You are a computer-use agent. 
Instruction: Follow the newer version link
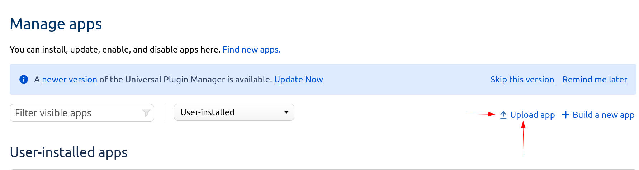pyautogui.click(x=70, y=80)
